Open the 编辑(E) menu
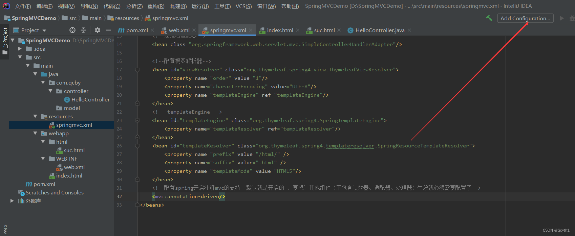This screenshot has height=236, width=575. (x=44, y=6)
